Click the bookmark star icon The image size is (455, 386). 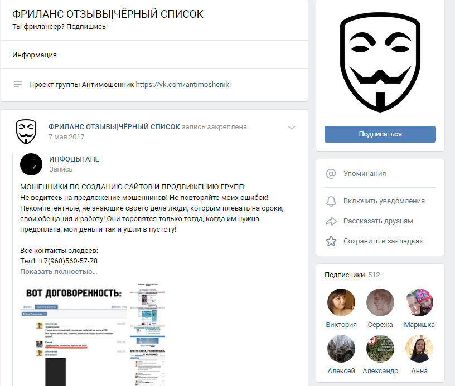(x=331, y=241)
